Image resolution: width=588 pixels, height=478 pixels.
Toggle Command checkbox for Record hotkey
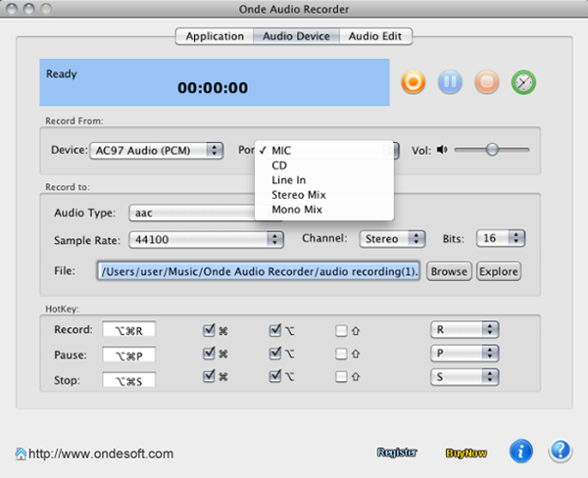tap(209, 329)
